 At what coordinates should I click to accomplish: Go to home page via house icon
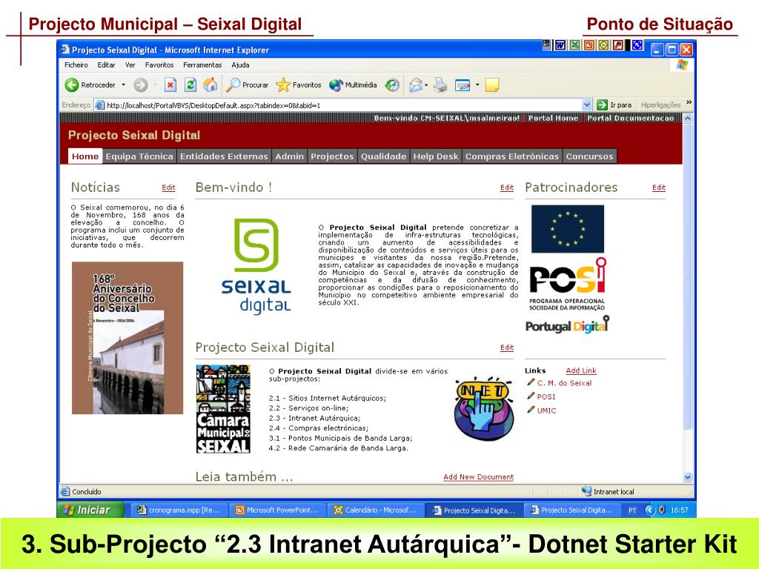(210, 85)
